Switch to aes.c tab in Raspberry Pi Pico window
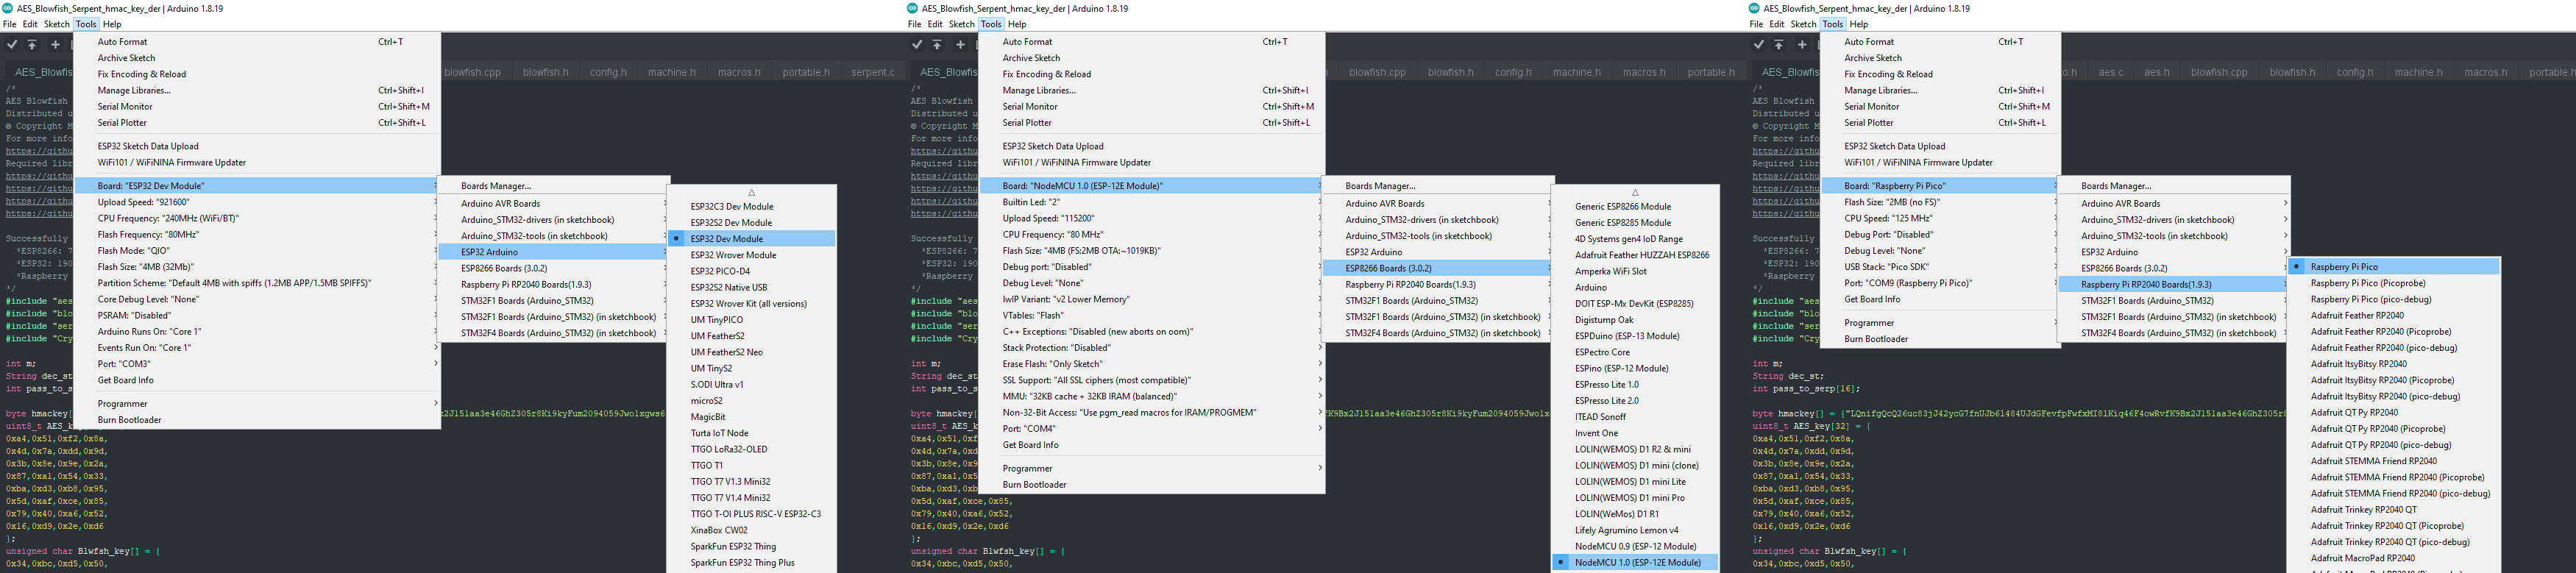Screen dimensions: 2576x573 tap(2110, 72)
